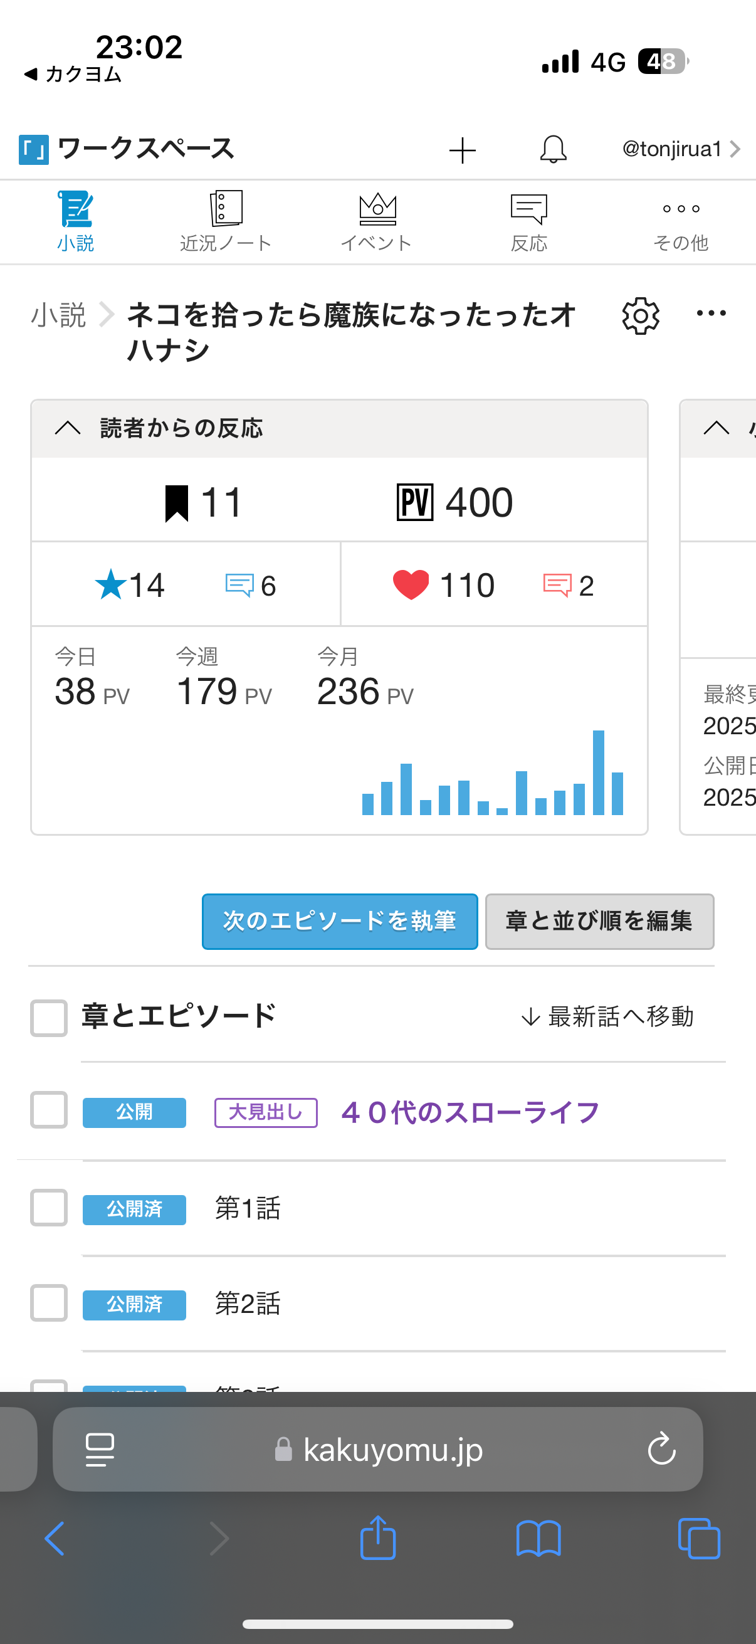Screen dimensions: 756x1644
Task: Open the three-dot more options menu
Action: (x=711, y=314)
